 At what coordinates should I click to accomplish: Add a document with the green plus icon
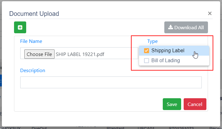(x=20, y=27)
